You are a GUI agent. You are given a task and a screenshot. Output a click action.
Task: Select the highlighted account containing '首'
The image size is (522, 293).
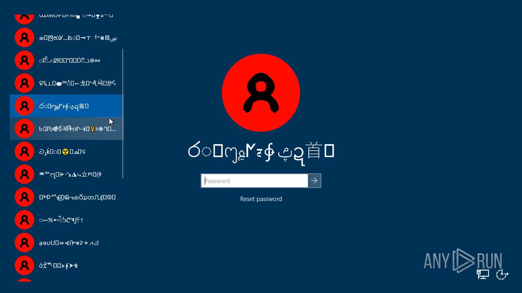point(66,106)
